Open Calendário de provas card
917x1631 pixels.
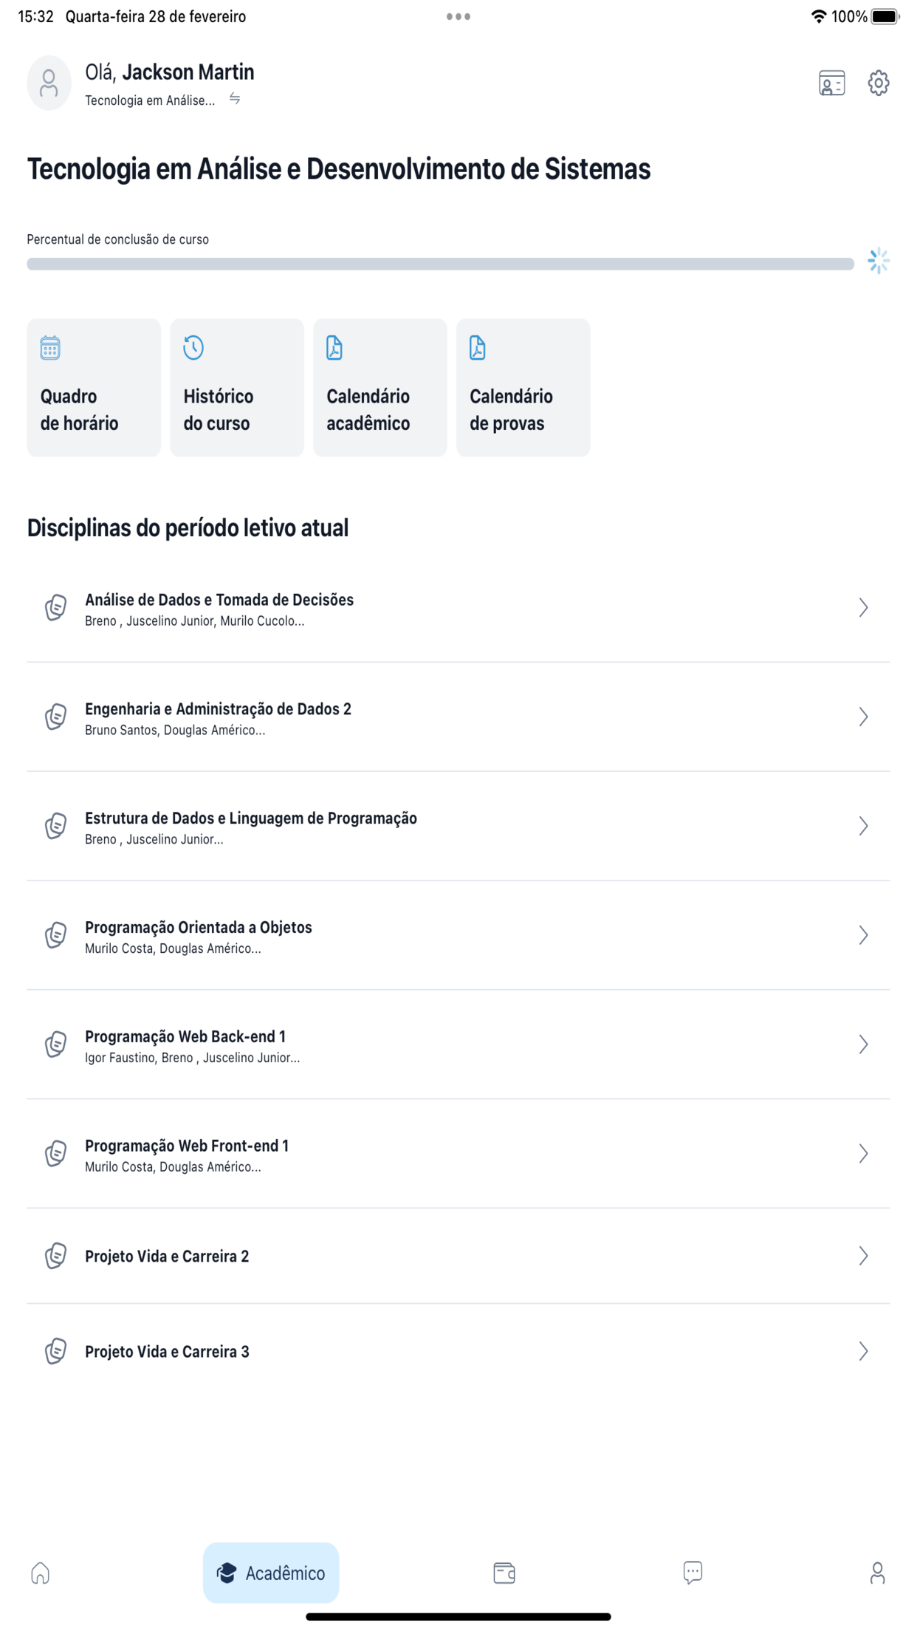click(523, 388)
